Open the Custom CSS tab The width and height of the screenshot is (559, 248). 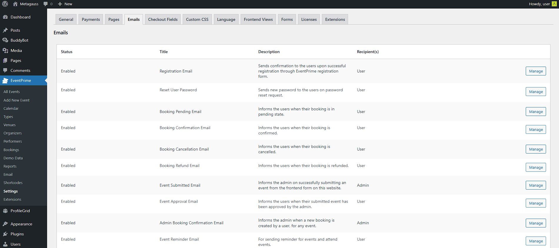(197, 19)
